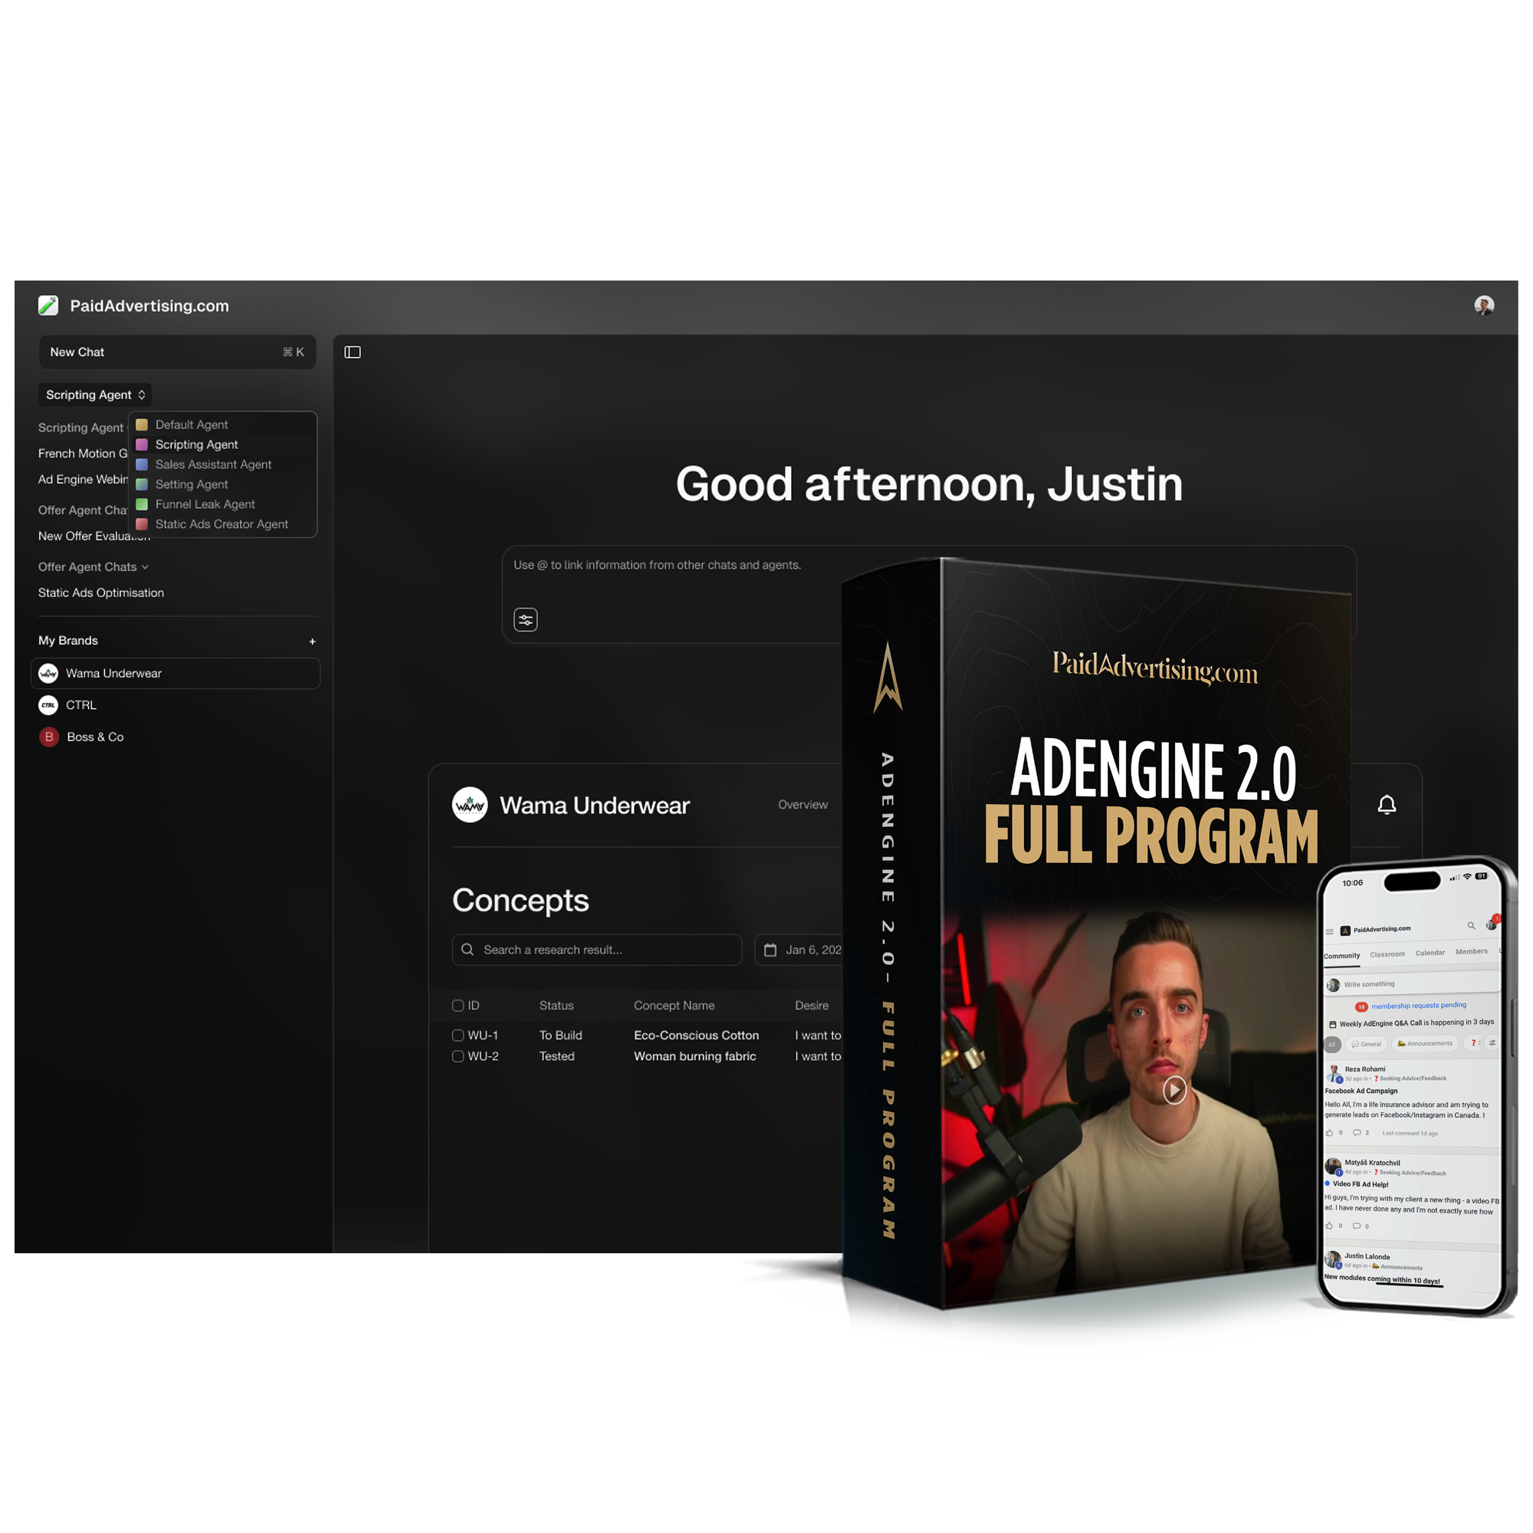Click the Concept Name column header
The width and height of the screenshot is (1533, 1533).
coord(674,1006)
